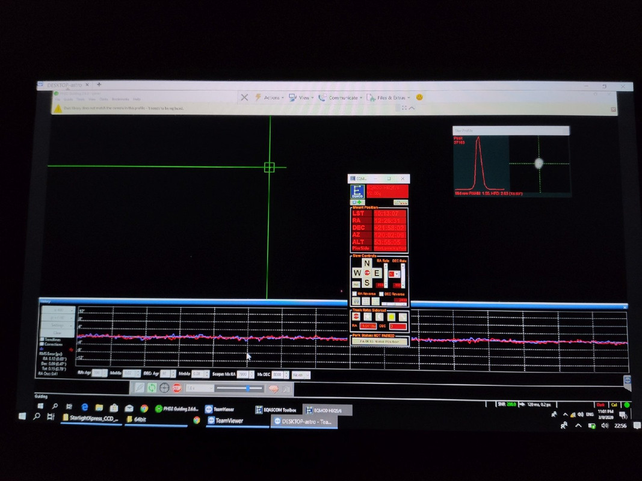The width and height of the screenshot is (642, 481).
Task: Click the EQMOD green plus display icon
Action: (x=357, y=202)
